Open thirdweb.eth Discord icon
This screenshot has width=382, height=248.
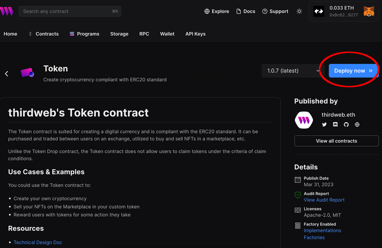[x=335, y=125]
